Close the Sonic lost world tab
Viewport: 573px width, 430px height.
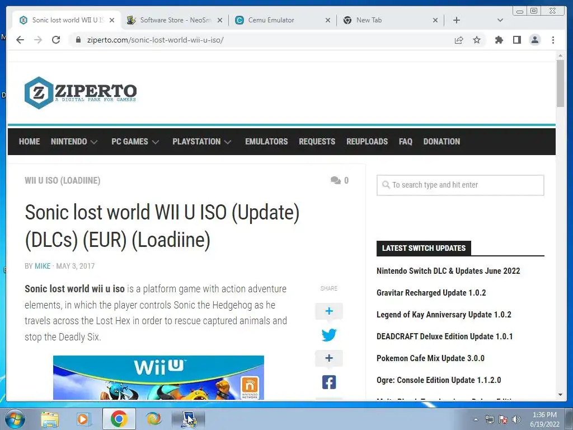112,20
